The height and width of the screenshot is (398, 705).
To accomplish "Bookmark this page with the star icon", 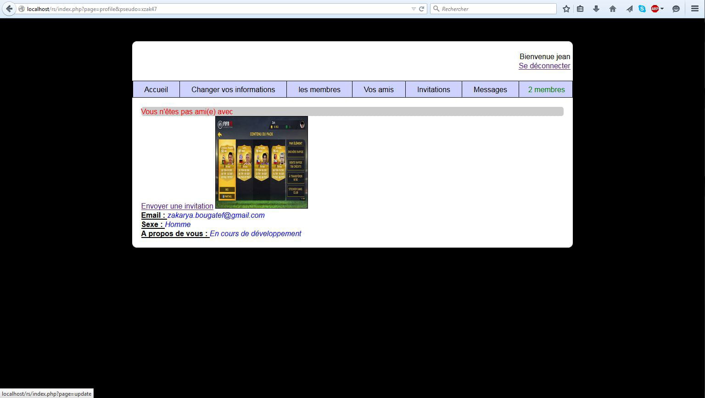I will [x=566, y=9].
